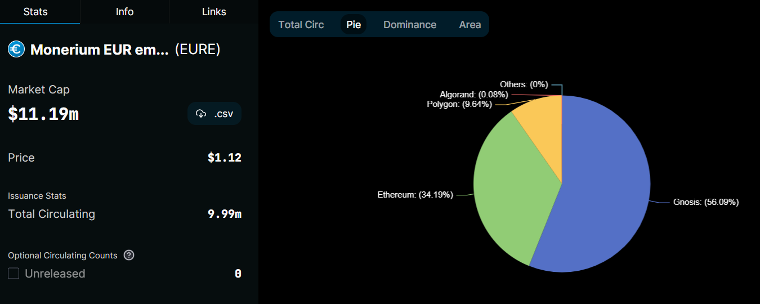Tick the Unreleased checkbox
The width and height of the screenshot is (760, 304).
[14, 274]
